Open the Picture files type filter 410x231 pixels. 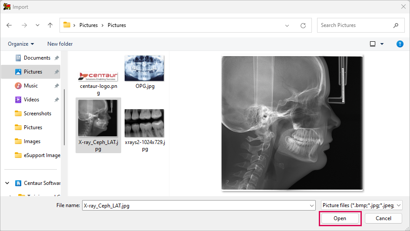361,205
